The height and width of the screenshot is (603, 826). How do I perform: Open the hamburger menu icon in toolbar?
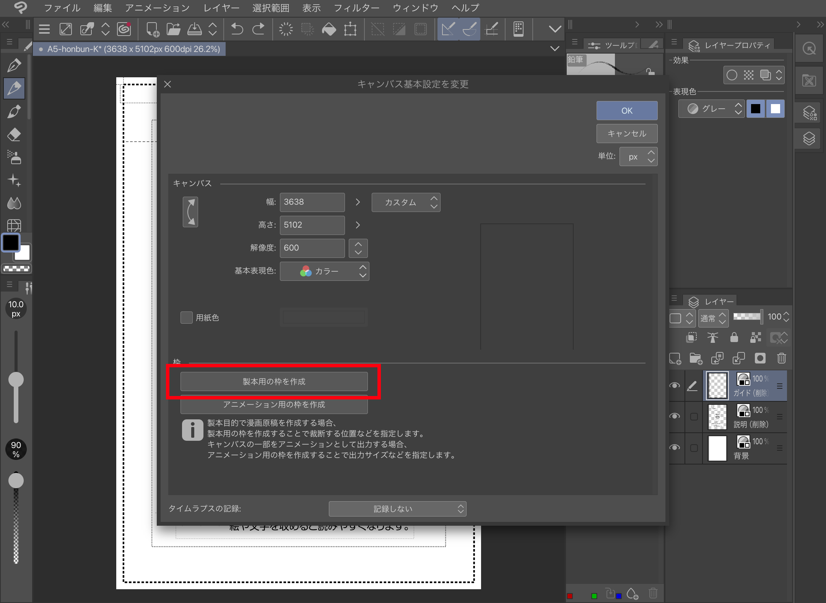(44, 29)
